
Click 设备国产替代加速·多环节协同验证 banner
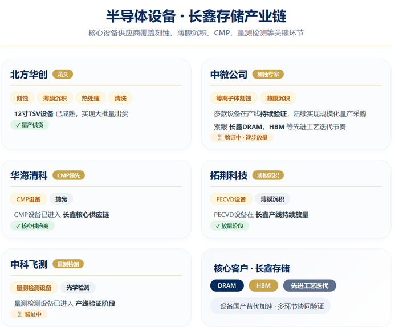tap(271, 306)
